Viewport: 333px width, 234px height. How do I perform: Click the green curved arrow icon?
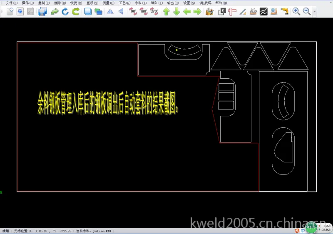click(55, 11)
